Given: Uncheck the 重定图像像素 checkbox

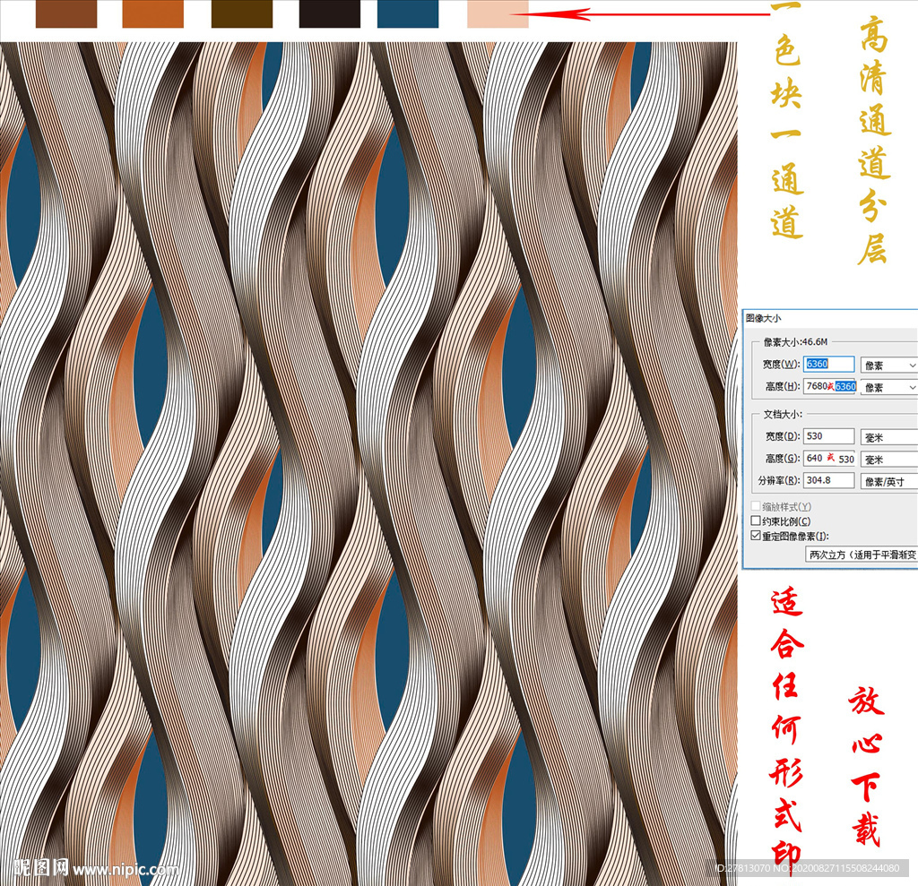Looking at the screenshot, I should (x=756, y=536).
